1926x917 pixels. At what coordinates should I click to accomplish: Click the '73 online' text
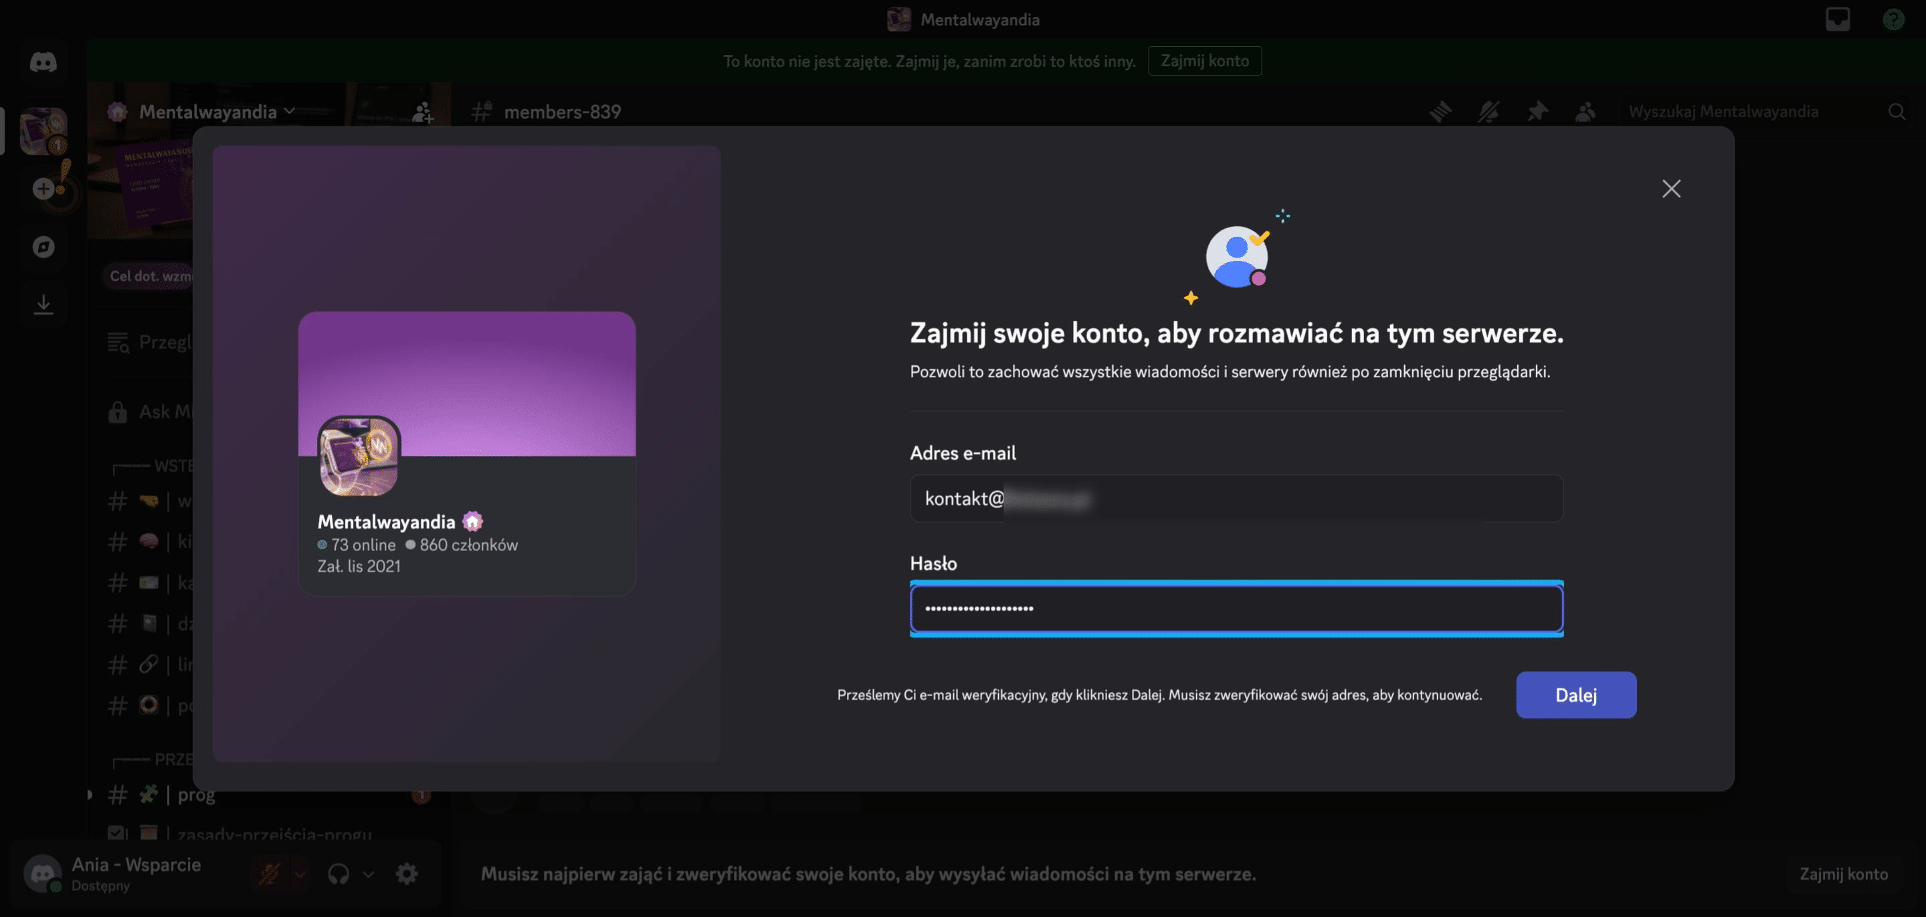[363, 545]
